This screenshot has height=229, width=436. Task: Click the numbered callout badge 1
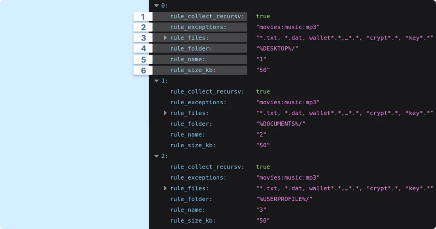(x=143, y=17)
